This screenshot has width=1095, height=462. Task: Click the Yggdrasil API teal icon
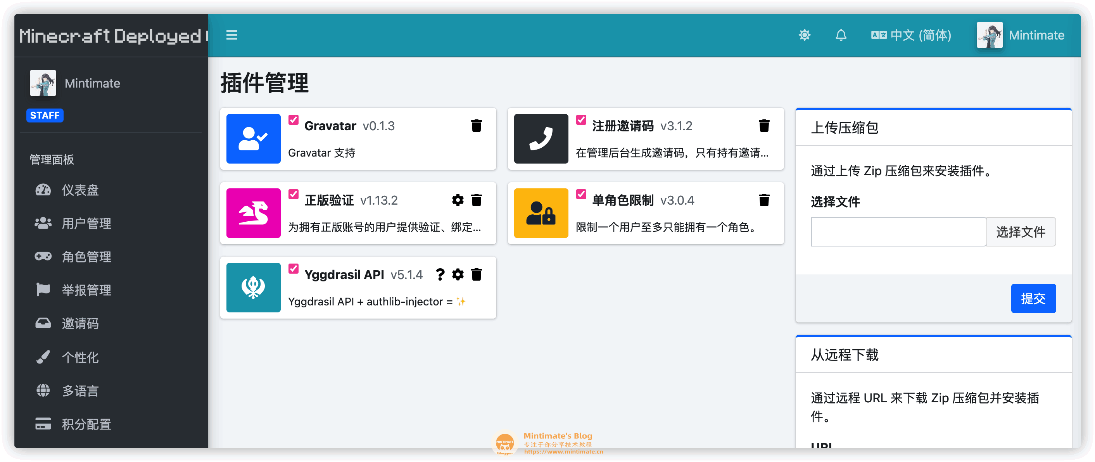click(x=253, y=287)
